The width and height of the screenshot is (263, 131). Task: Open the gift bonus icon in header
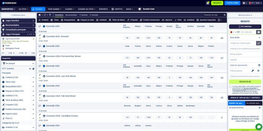(x=208, y=3)
